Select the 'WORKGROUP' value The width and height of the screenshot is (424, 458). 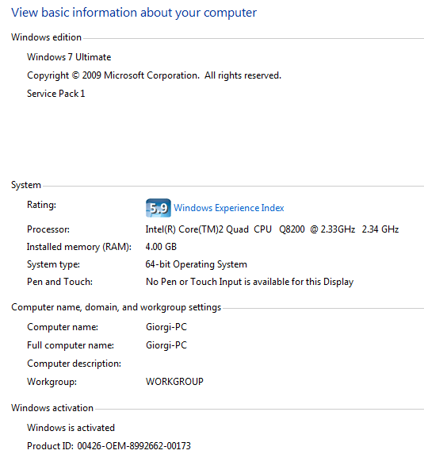click(x=174, y=382)
